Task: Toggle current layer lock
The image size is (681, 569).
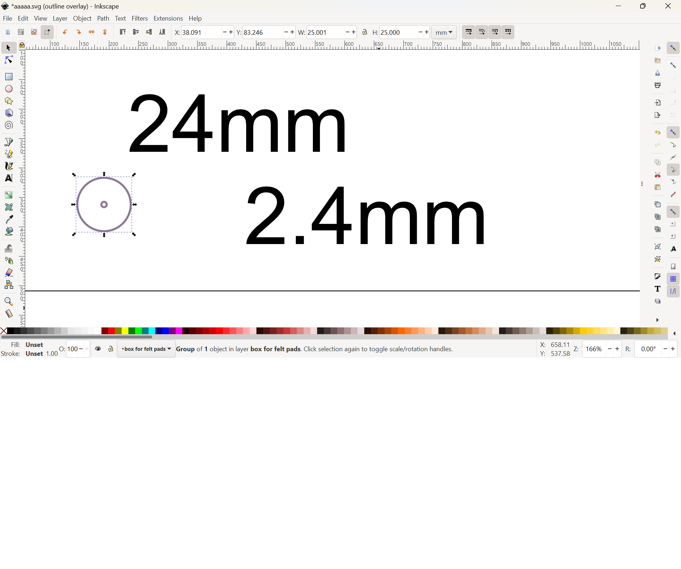Action: click(x=111, y=349)
